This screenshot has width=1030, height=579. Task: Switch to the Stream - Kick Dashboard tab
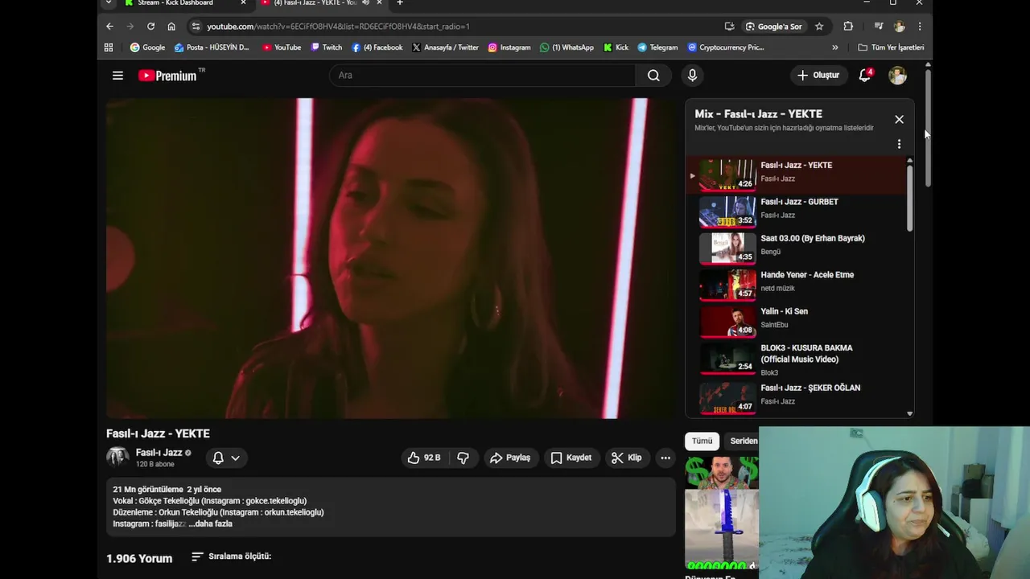pyautogui.click(x=184, y=3)
